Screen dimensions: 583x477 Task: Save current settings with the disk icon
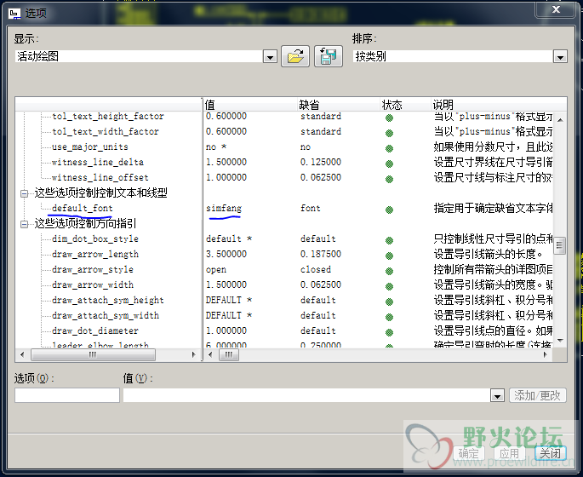pyautogui.click(x=329, y=56)
